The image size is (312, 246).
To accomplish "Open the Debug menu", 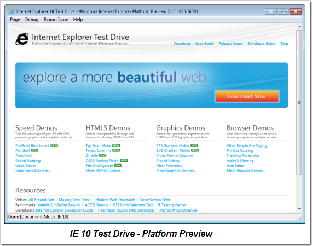I will [x=32, y=20].
